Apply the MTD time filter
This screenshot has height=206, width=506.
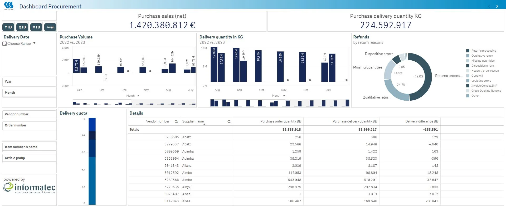[36, 27]
